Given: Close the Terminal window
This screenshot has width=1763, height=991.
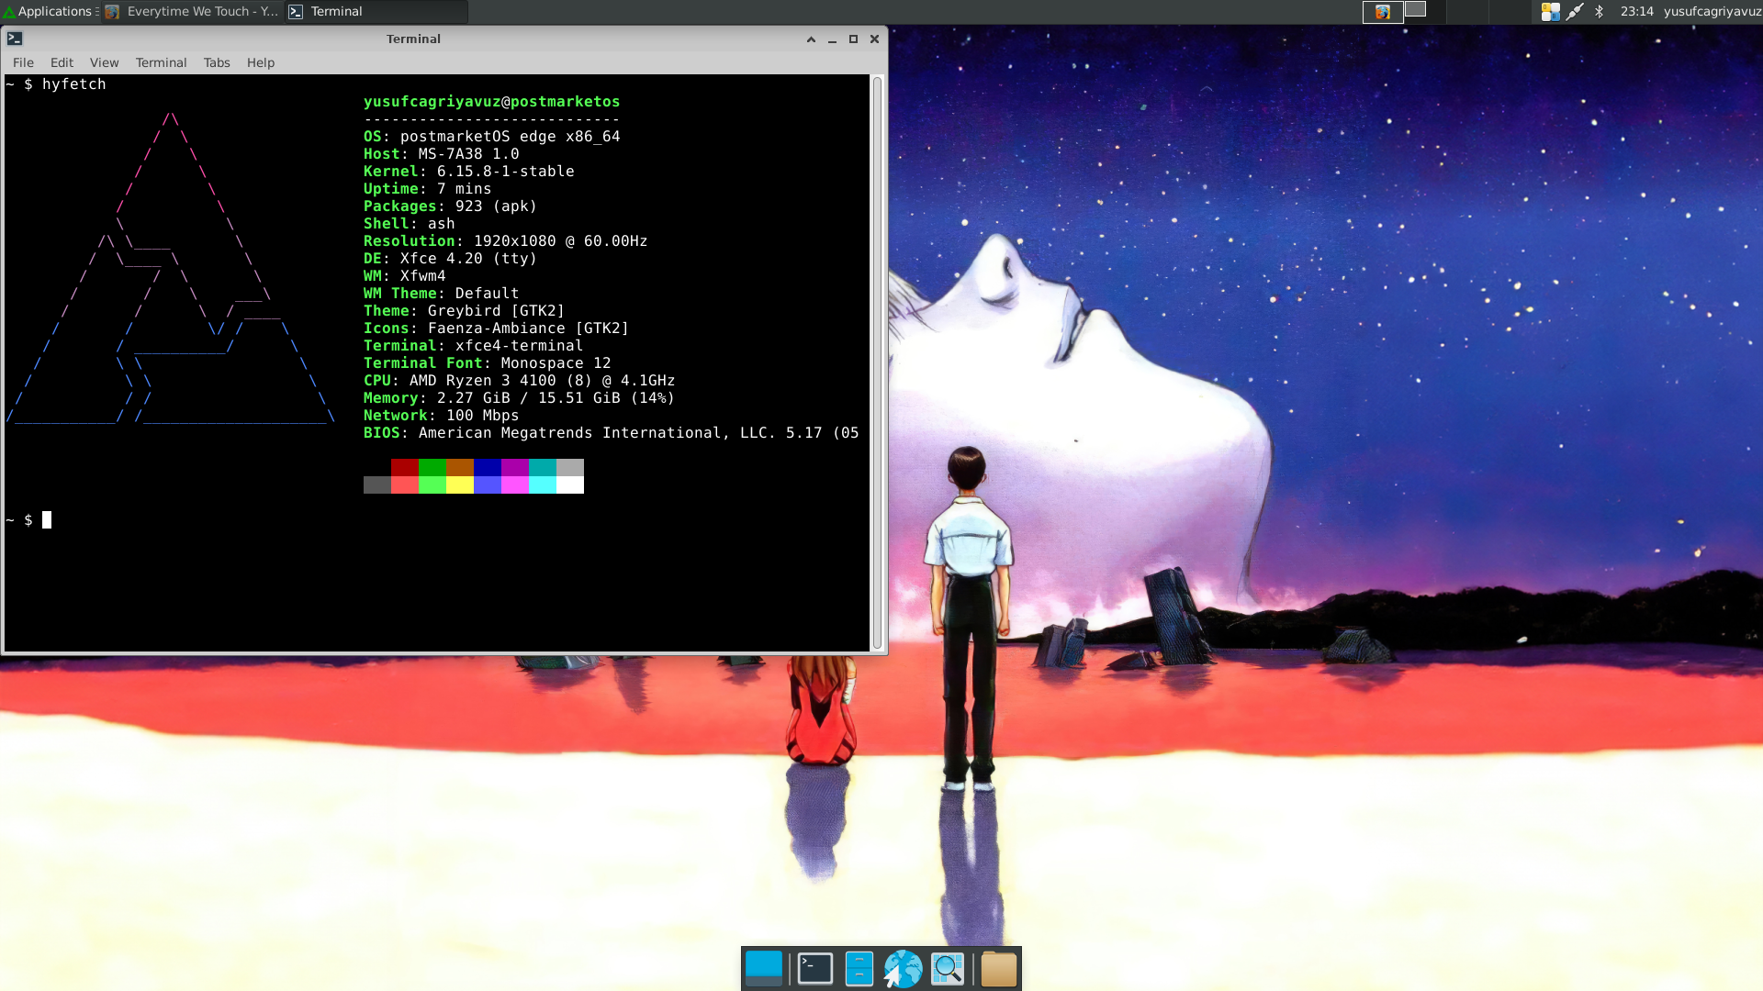Looking at the screenshot, I should pos(874,39).
